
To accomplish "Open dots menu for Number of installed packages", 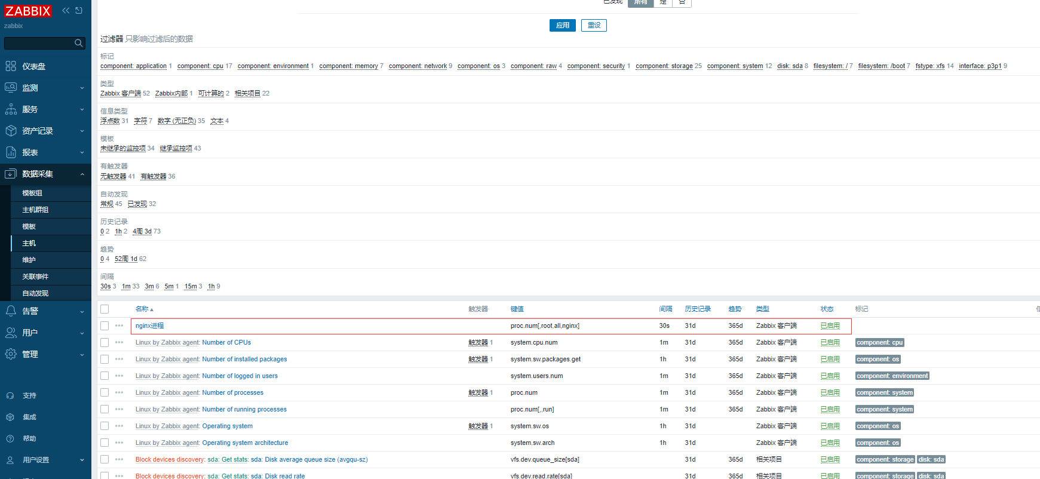I will point(119,359).
